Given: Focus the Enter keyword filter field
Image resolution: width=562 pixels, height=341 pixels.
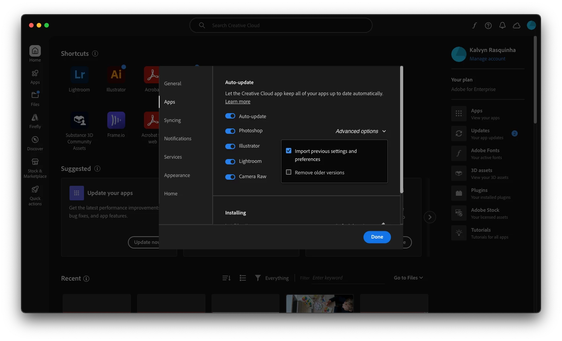Looking at the screenshot, I should point(348,278).
